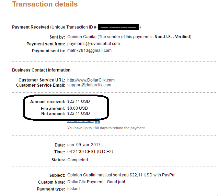
Task: Click the Business Contact Information heading
Action: pyautogui.click(x=41, y=70)
